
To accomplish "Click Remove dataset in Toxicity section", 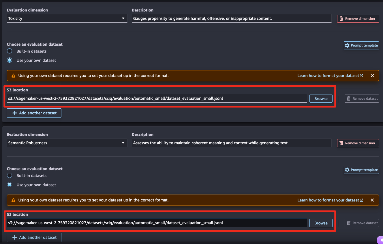I will coord(362,99).
